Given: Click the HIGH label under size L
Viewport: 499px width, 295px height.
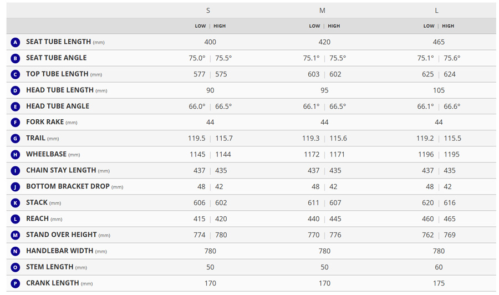Looking at the screenshot, I should pyautogui.click(x=448, y=26).
